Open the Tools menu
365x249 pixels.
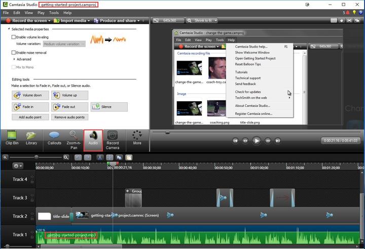point(54,13)
